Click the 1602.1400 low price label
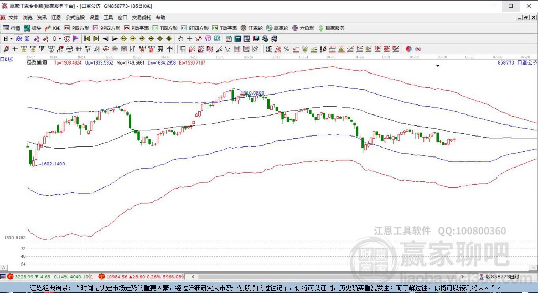Screen dimensions: 538x293 pos(53,164)
